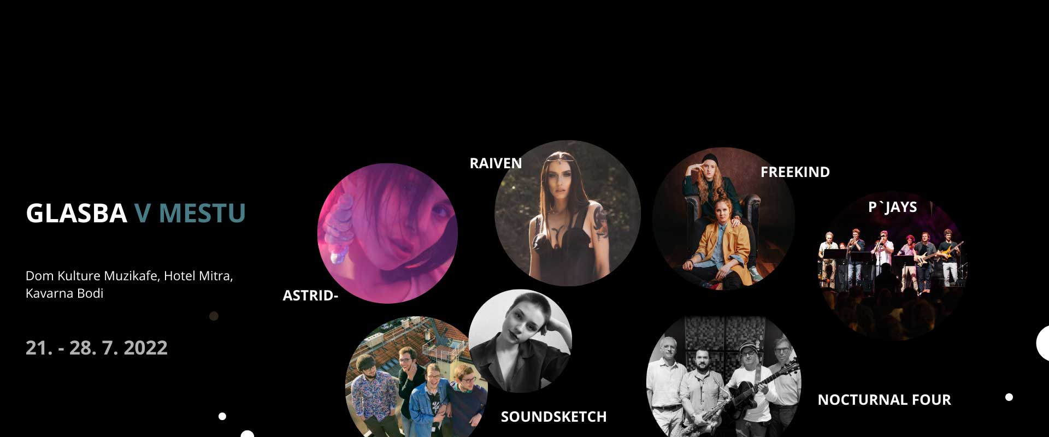Click the small white dot beside Nocturnal Four

tap(1009, 397)
